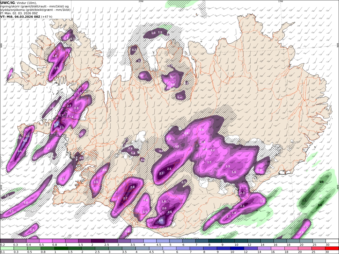Pick the deep purple swatch labeled 2 in upper legend
The width and height of the screenshot is (339, 254).
(x=98, y=241)
